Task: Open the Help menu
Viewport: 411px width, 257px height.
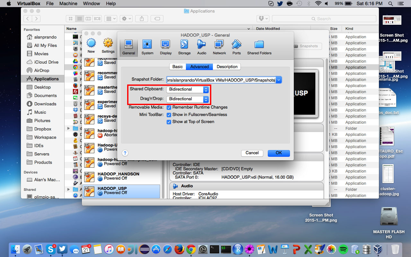Action: click(x=111, y=4)
